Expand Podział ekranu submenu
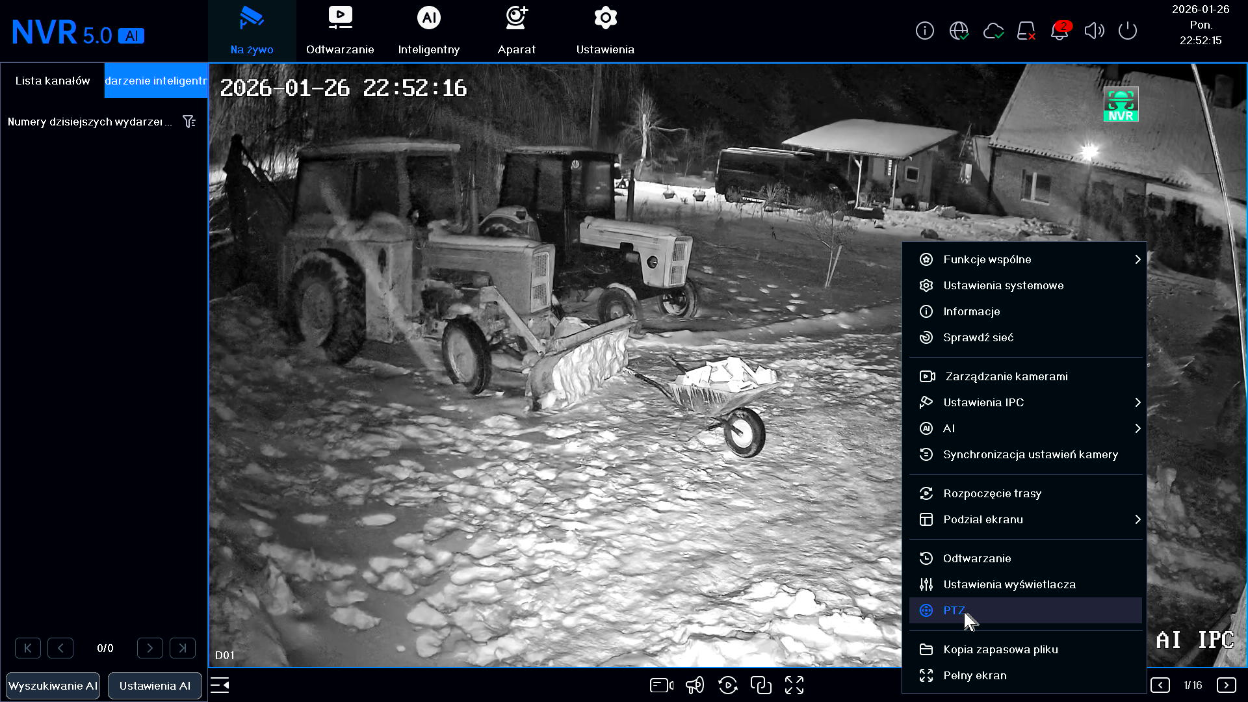1248x702 pixels. tap(1026, 519)
